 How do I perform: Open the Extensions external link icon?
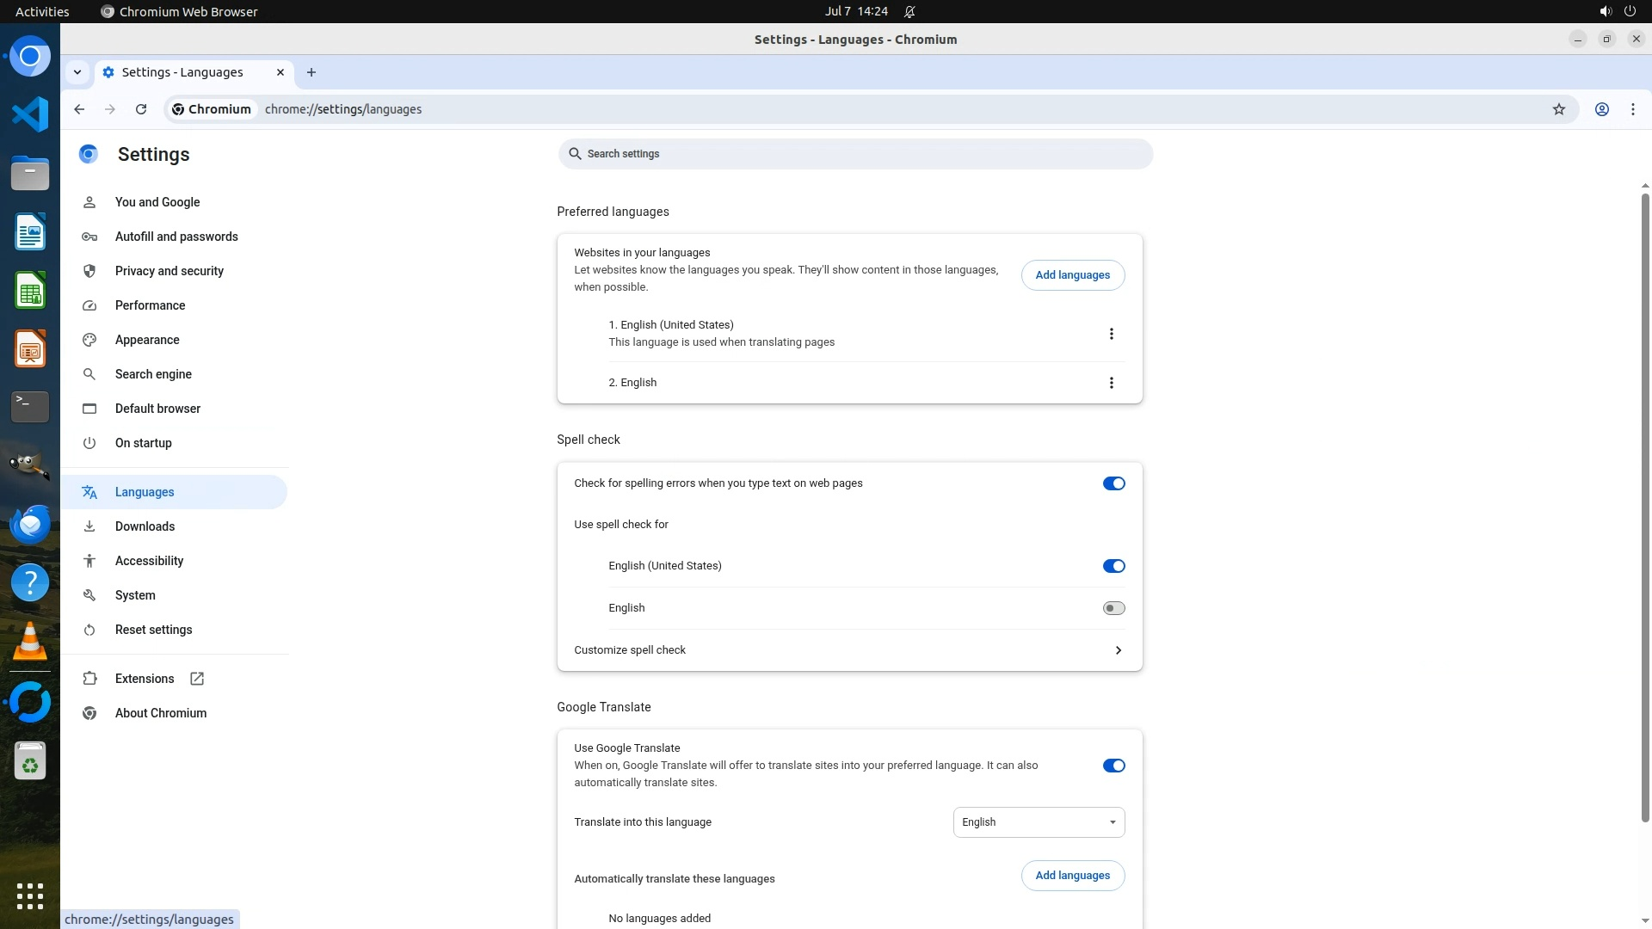point(197,679)
